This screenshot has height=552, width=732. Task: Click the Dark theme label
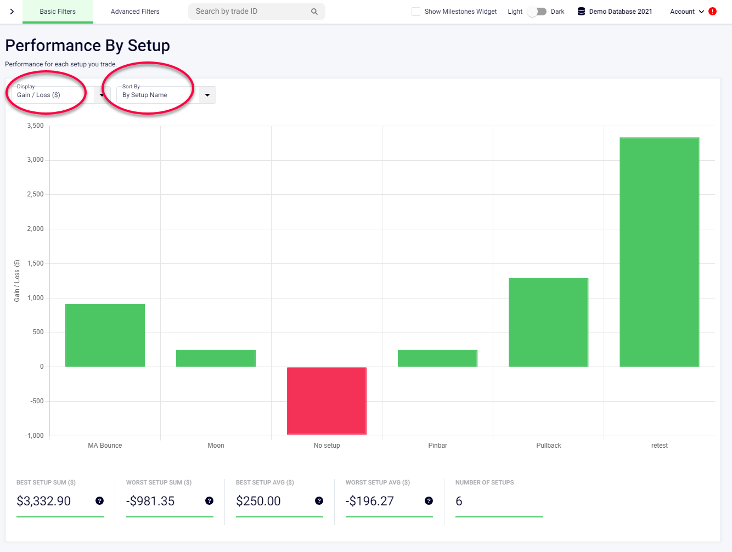tap(558, 11)
